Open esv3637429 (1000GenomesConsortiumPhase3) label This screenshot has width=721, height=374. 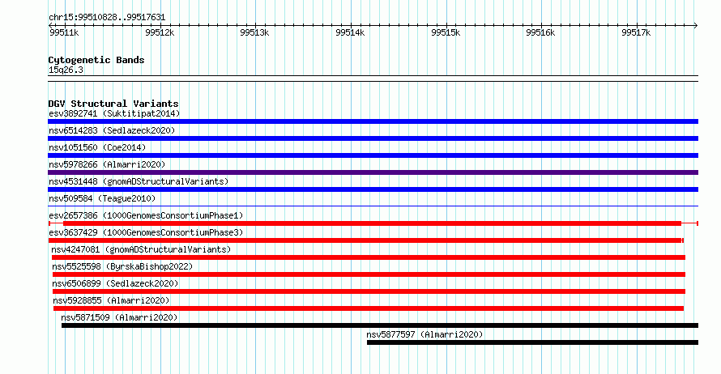click(146, 232)
